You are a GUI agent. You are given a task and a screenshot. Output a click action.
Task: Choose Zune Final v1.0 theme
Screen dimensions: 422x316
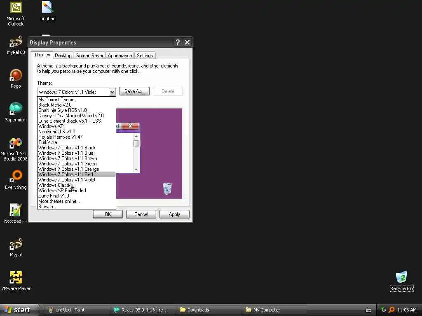77,196
